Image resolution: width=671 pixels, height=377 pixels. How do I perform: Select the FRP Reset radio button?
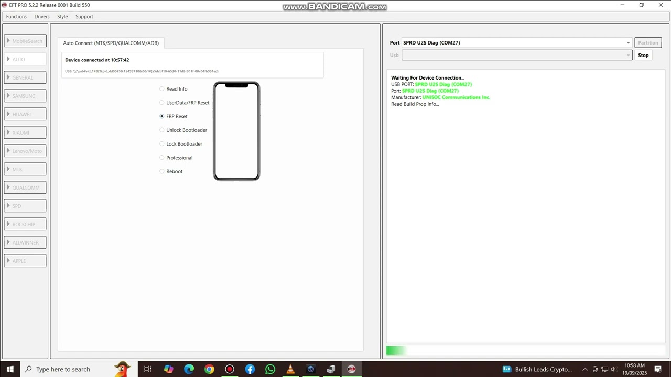[x=162, y=116]
